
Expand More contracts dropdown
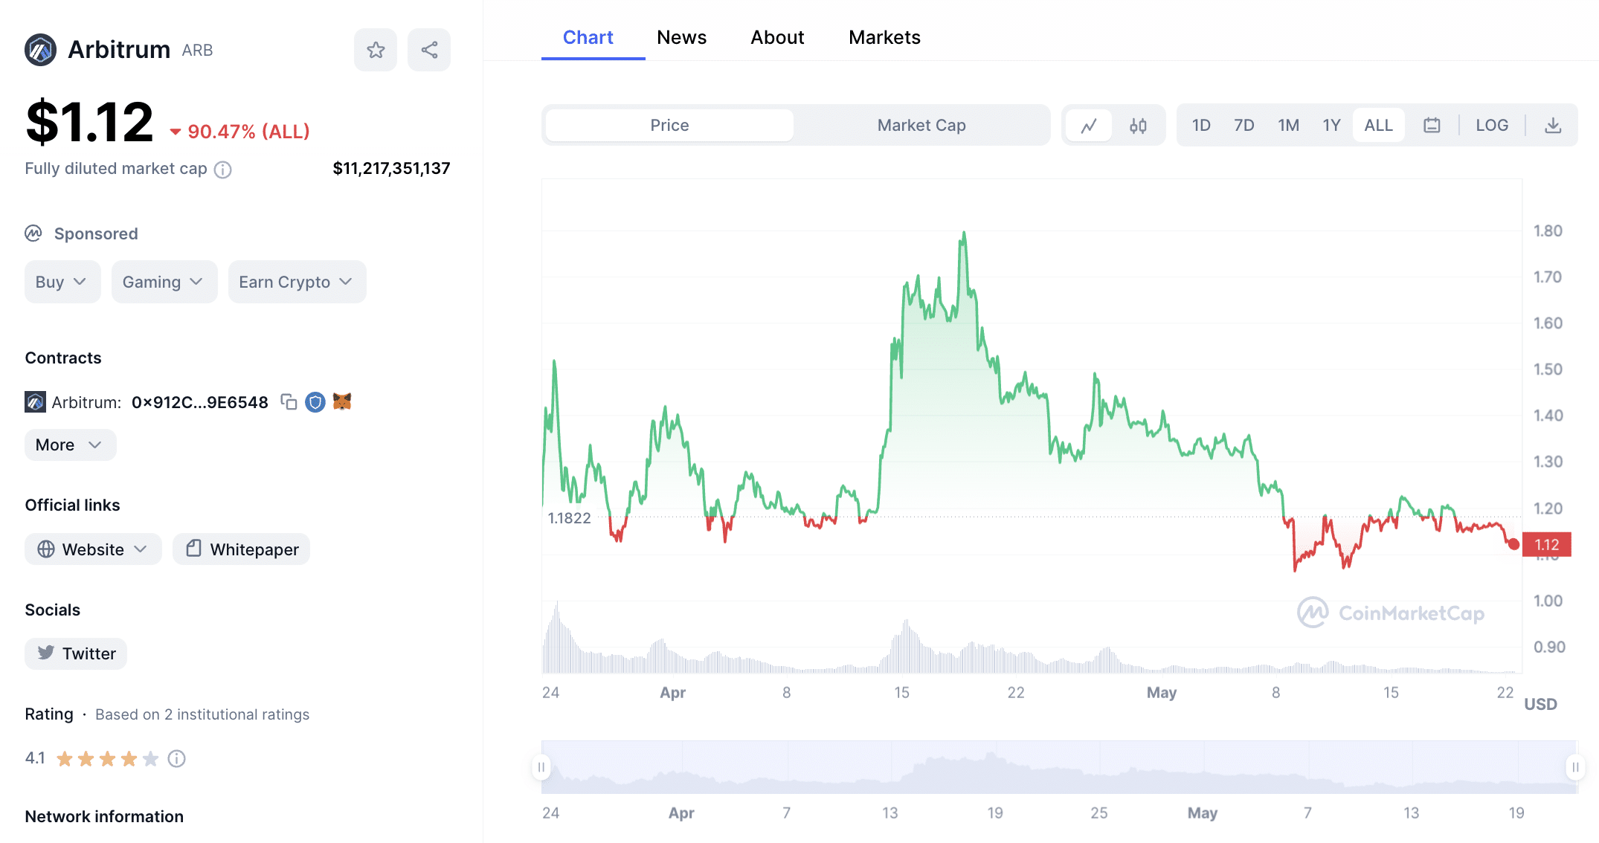[70, 445]
